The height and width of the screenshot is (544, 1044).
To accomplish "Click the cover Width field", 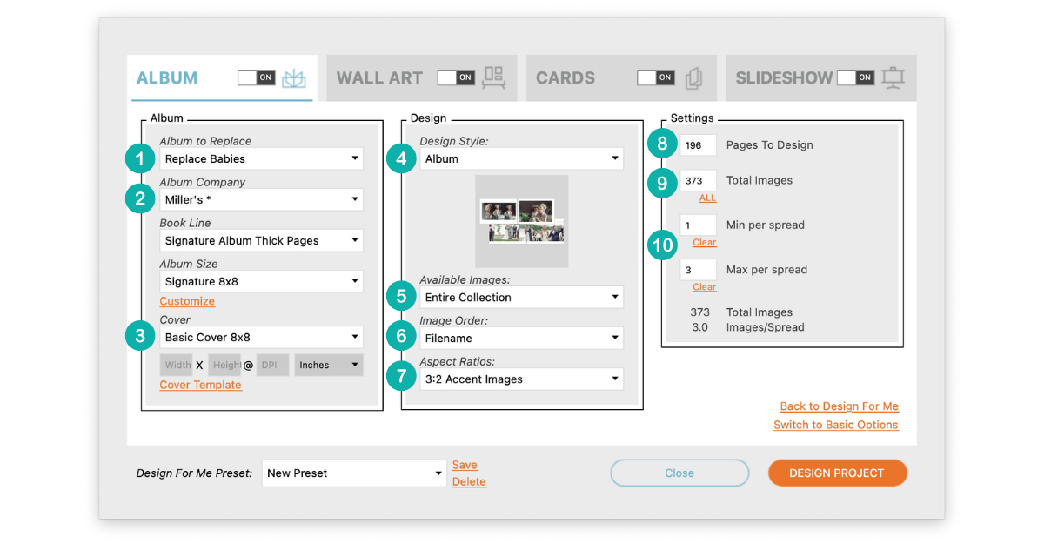I will [176, 365].
